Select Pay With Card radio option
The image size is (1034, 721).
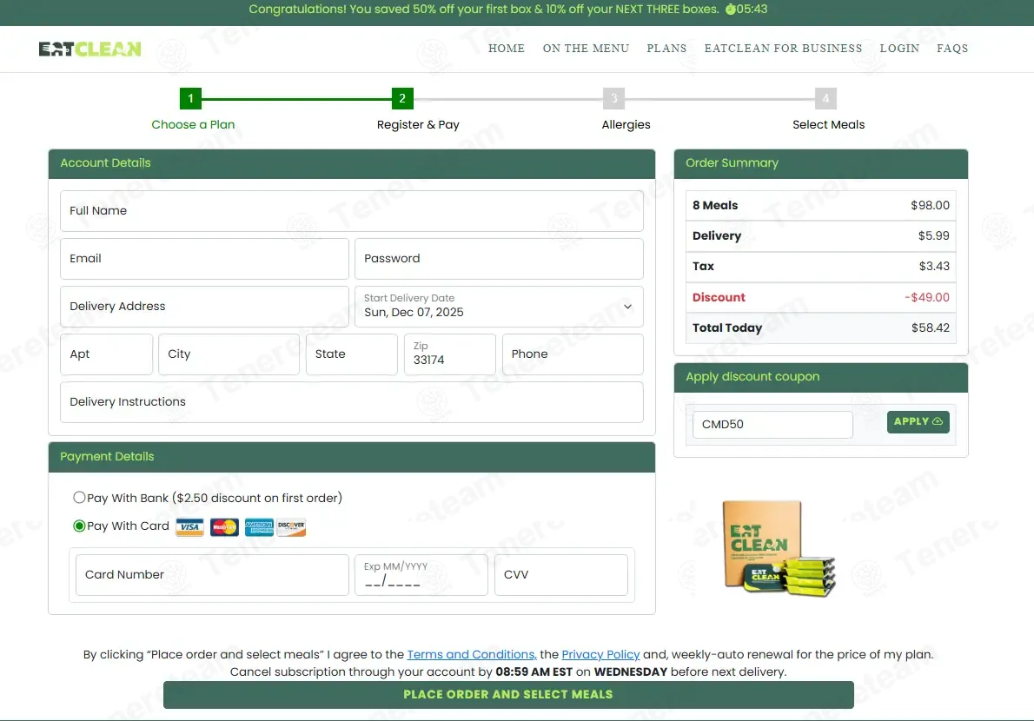(79, 526)
